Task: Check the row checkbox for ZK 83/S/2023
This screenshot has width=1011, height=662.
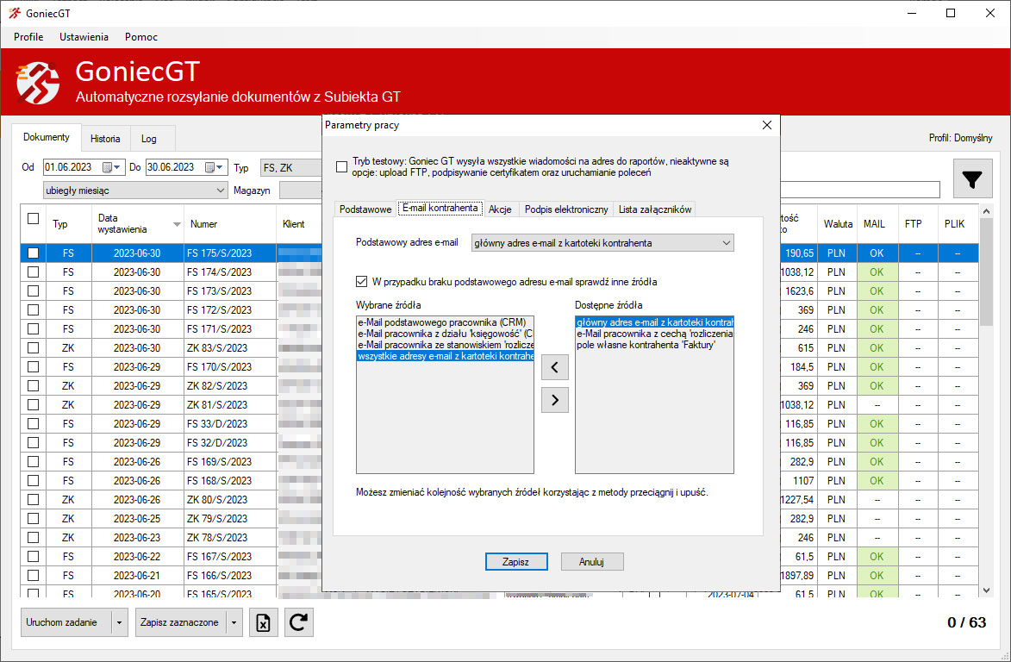Action: point(34,348)
